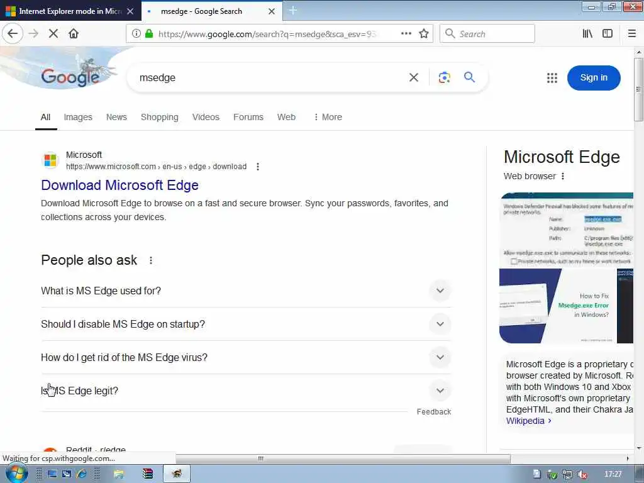
Task: Open the Download Microsoft Edge result link
Action: (x=119, y=186)
